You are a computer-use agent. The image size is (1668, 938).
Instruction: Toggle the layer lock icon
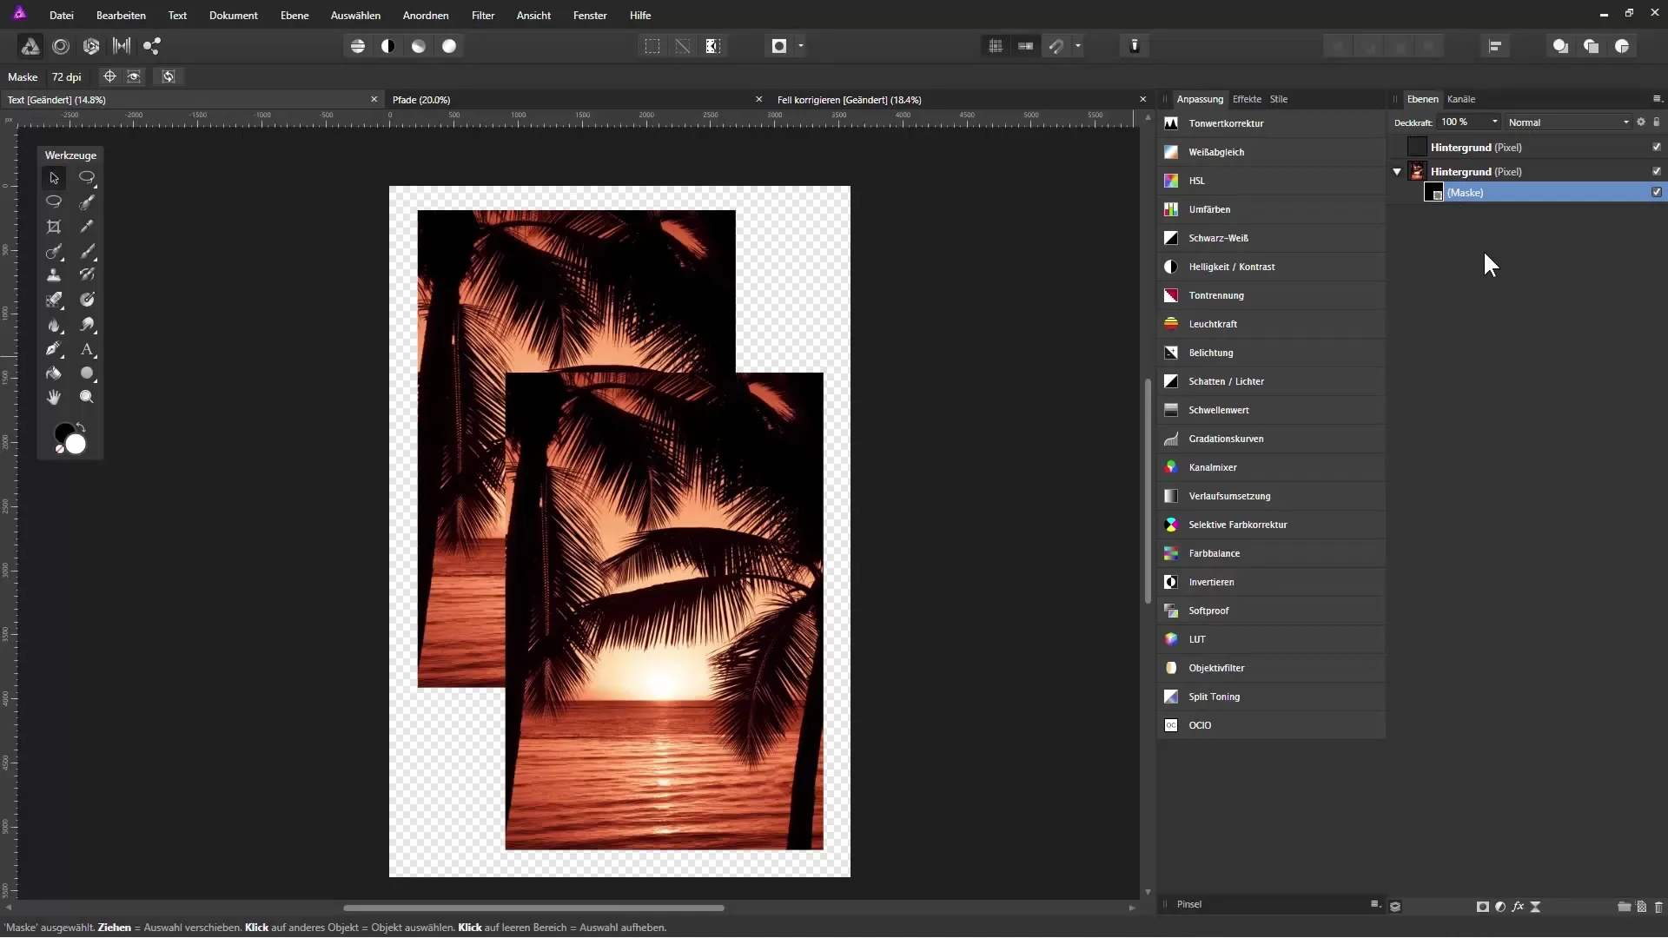click(1657, 122)
